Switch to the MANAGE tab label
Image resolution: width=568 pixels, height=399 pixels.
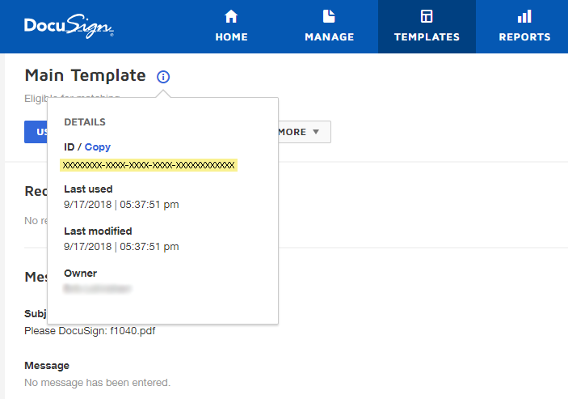(x=330, y=37)
